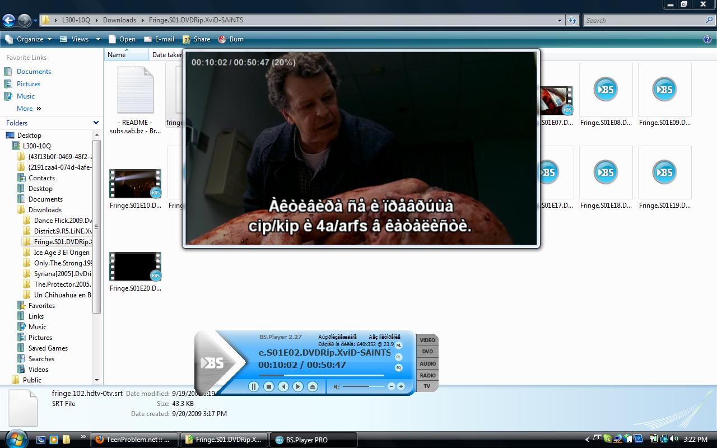The width and height of the screenshot is (717, 448).
Task: Select Ice Age 3 El Origen folder
Action: 62,253
